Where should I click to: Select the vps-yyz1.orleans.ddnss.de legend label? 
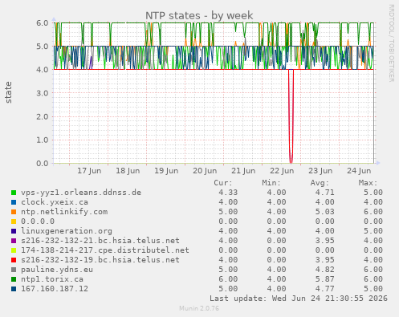point(81,193)
